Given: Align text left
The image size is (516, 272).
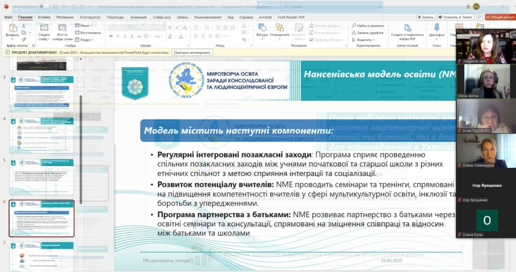Looking at the screenshot, I should tap(196, 36).
